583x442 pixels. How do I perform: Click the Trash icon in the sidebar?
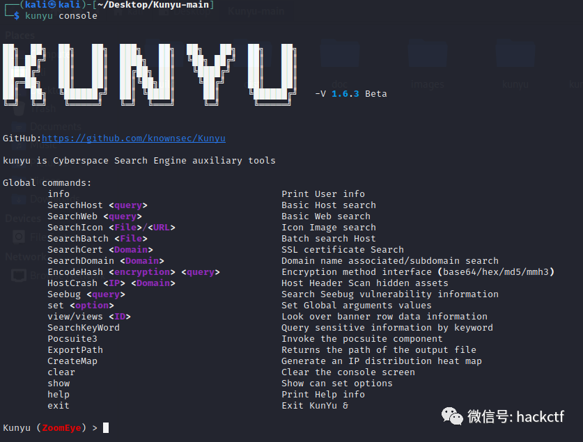(31, 108)
